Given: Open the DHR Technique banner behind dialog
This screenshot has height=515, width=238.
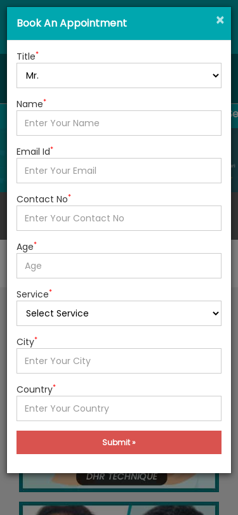Looking at the screenshot, I should tap(119, 482).
